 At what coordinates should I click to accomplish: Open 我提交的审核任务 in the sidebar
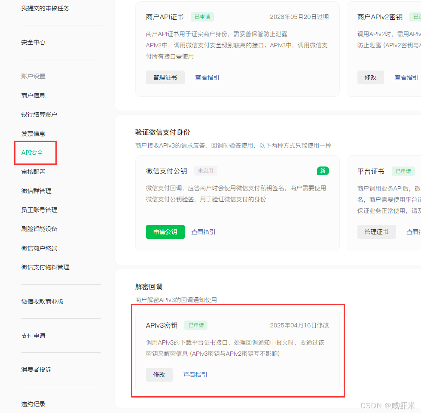pyautogui.click(x=45, y=8)
